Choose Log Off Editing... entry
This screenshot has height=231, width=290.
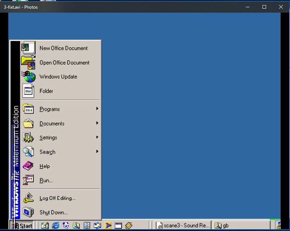(60, 198)
